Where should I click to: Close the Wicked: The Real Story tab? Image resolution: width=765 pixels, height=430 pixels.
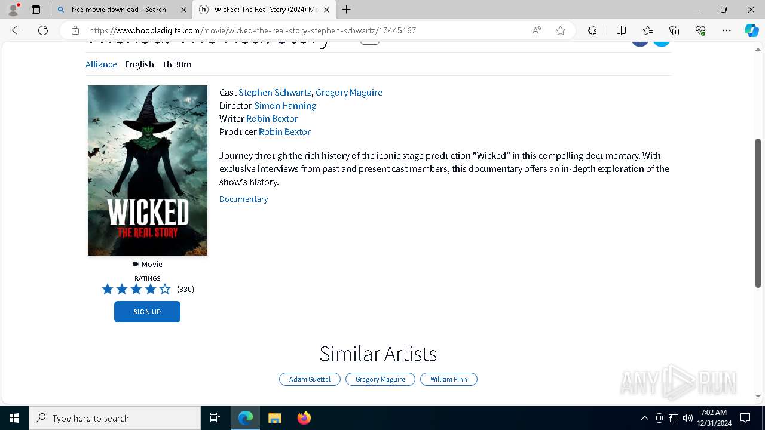coord(326,10)
